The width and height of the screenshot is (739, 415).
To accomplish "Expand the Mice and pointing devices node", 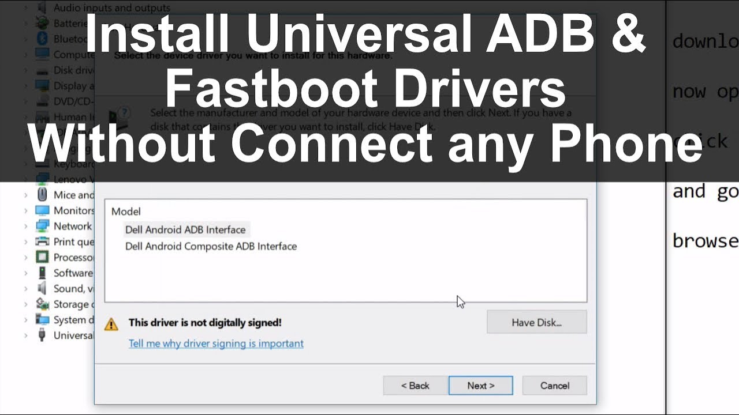I will click(x=26, y=195).
